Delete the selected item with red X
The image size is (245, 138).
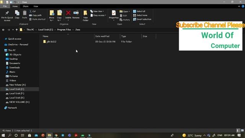(x=68, y=16)
